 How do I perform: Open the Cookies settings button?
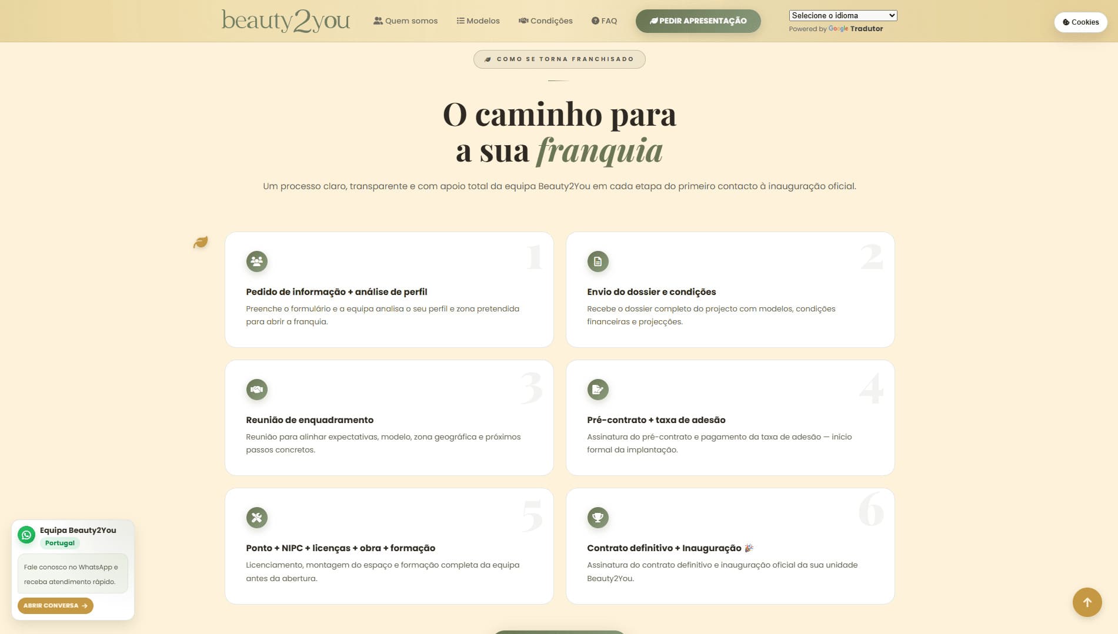tap(1080, 22)
